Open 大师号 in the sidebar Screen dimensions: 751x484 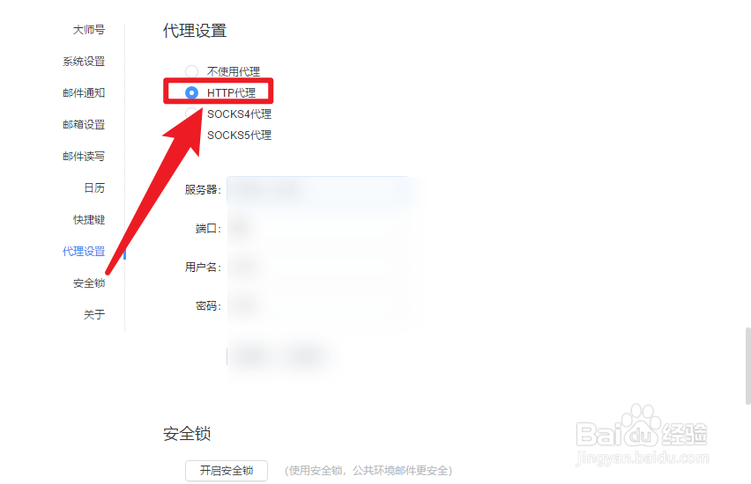pos(89,30)
